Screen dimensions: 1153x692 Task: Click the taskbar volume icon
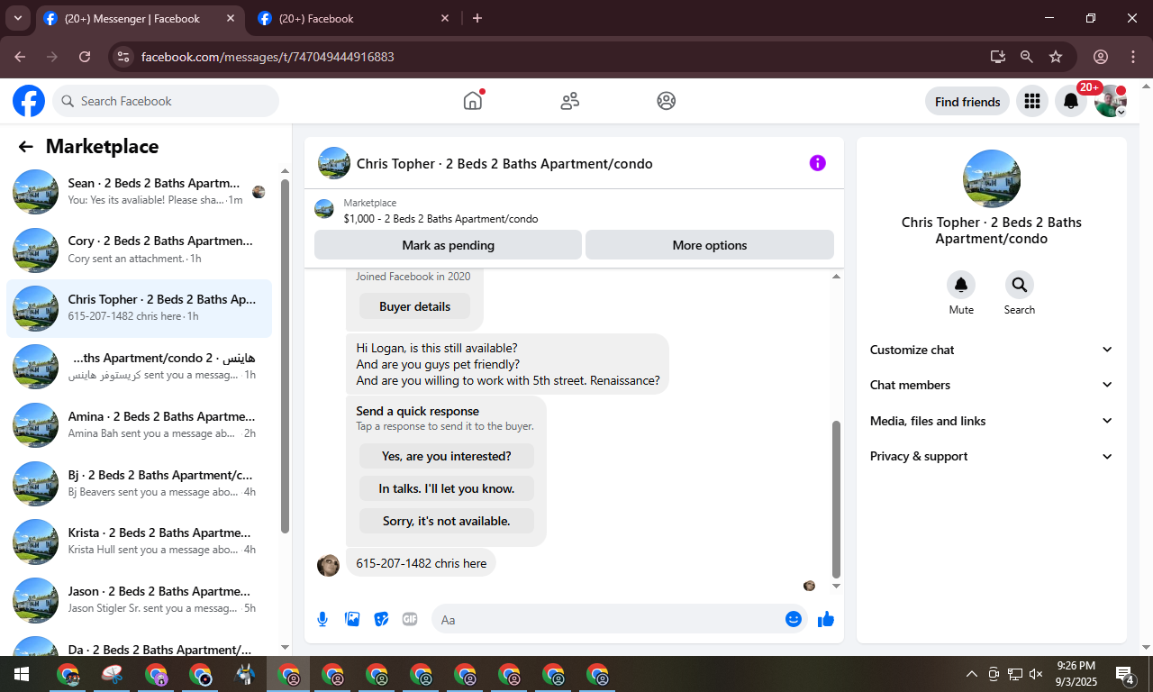(x=1036, y=674)
